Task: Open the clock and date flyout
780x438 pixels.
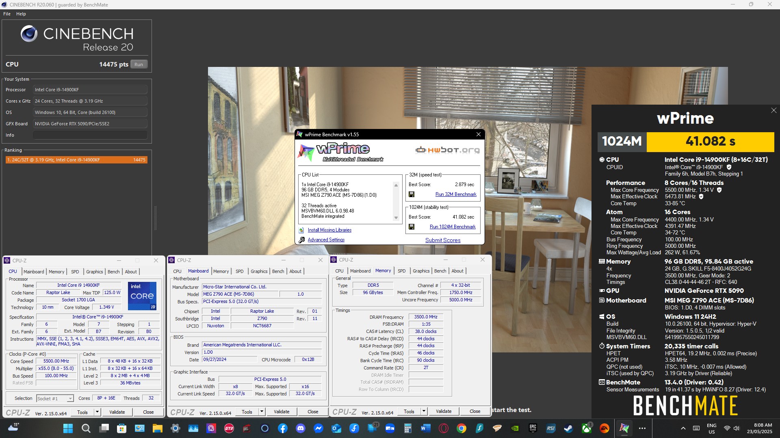Action: pos(760,428)
